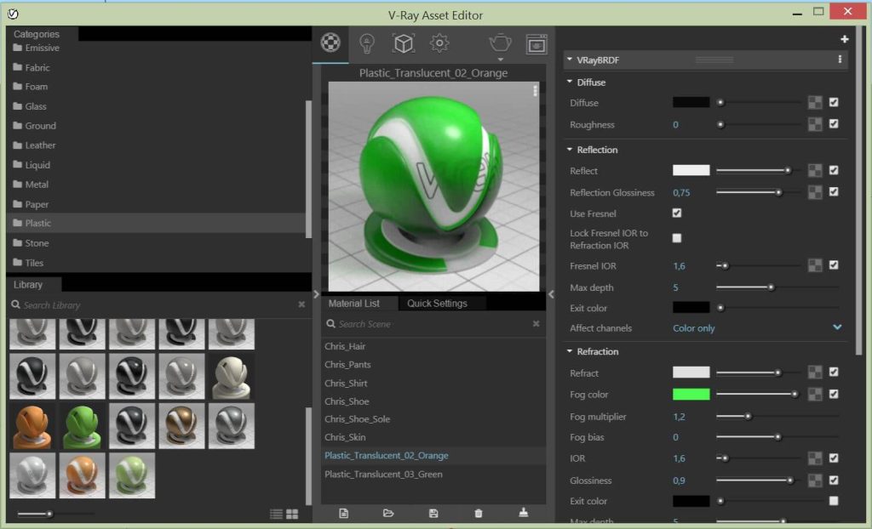Open the render teapot dropdown arrow
The height and width of the screenshot is (529, 872).
pos(500,60)
